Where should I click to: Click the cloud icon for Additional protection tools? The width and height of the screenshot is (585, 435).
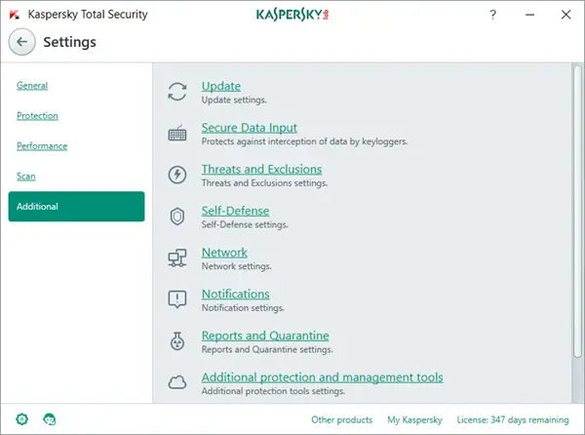[177, 382]
